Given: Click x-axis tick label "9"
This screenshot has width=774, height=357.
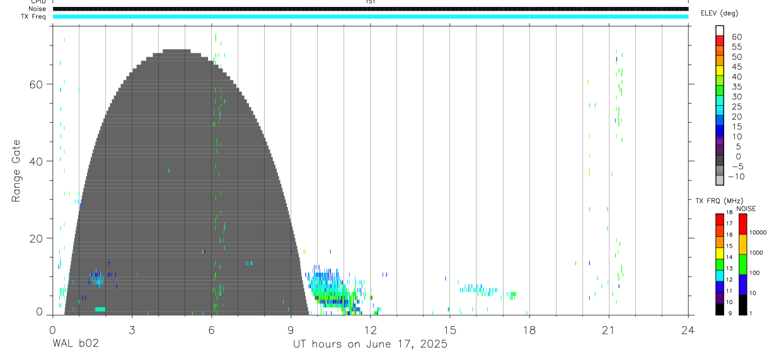Looking at the screenshot, I should tap(291, 329).
